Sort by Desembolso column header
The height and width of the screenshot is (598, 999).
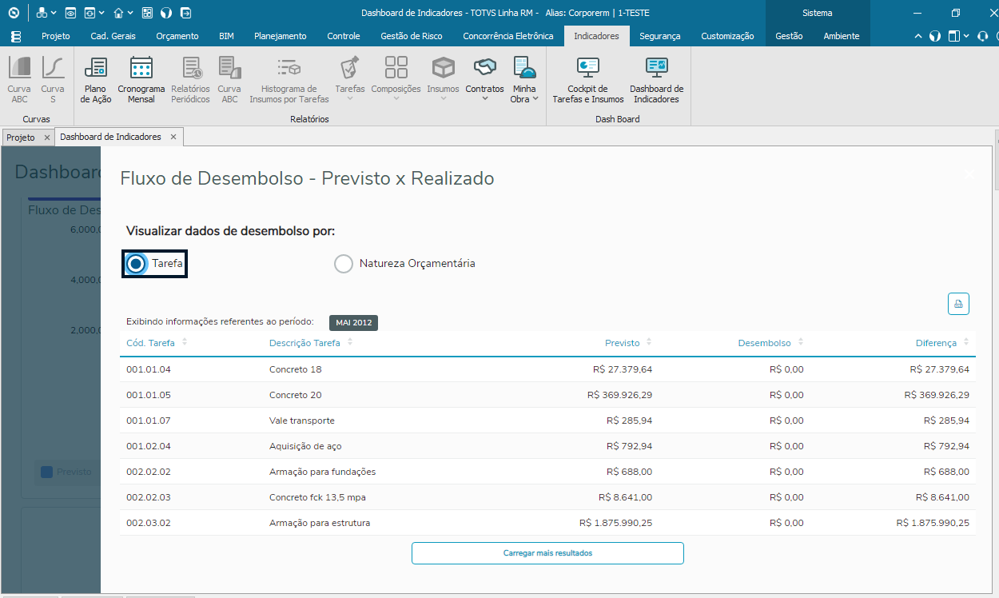point(765,343)
